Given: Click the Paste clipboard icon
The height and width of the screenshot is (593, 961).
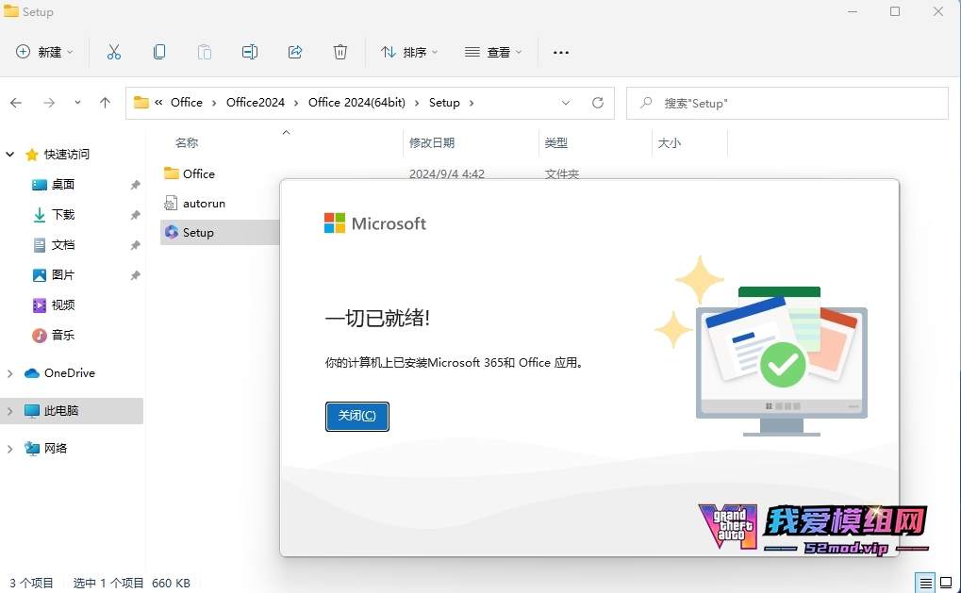Looking at the screenshot, I should [x=205, y=52].
